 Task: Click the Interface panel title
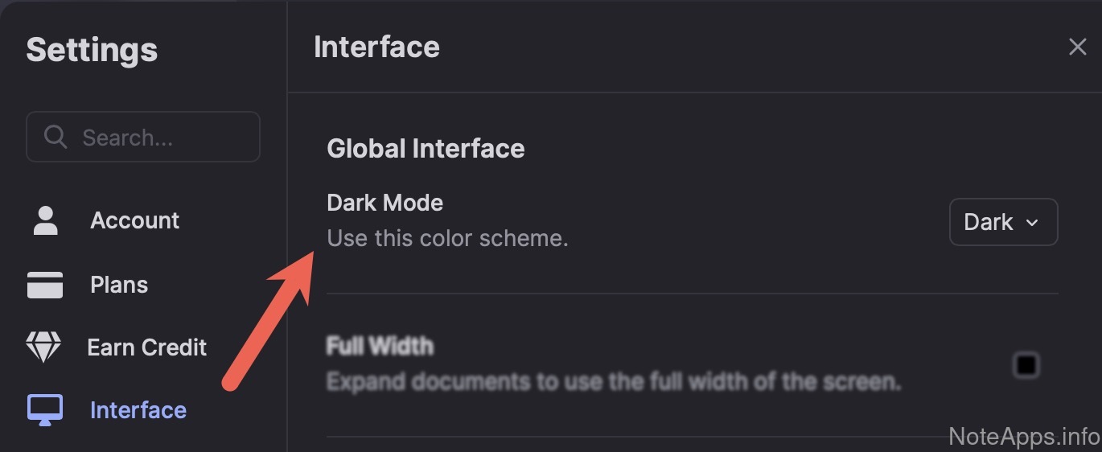[376, 47]
